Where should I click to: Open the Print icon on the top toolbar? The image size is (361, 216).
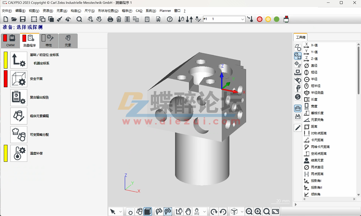click(x=110, y=19)
